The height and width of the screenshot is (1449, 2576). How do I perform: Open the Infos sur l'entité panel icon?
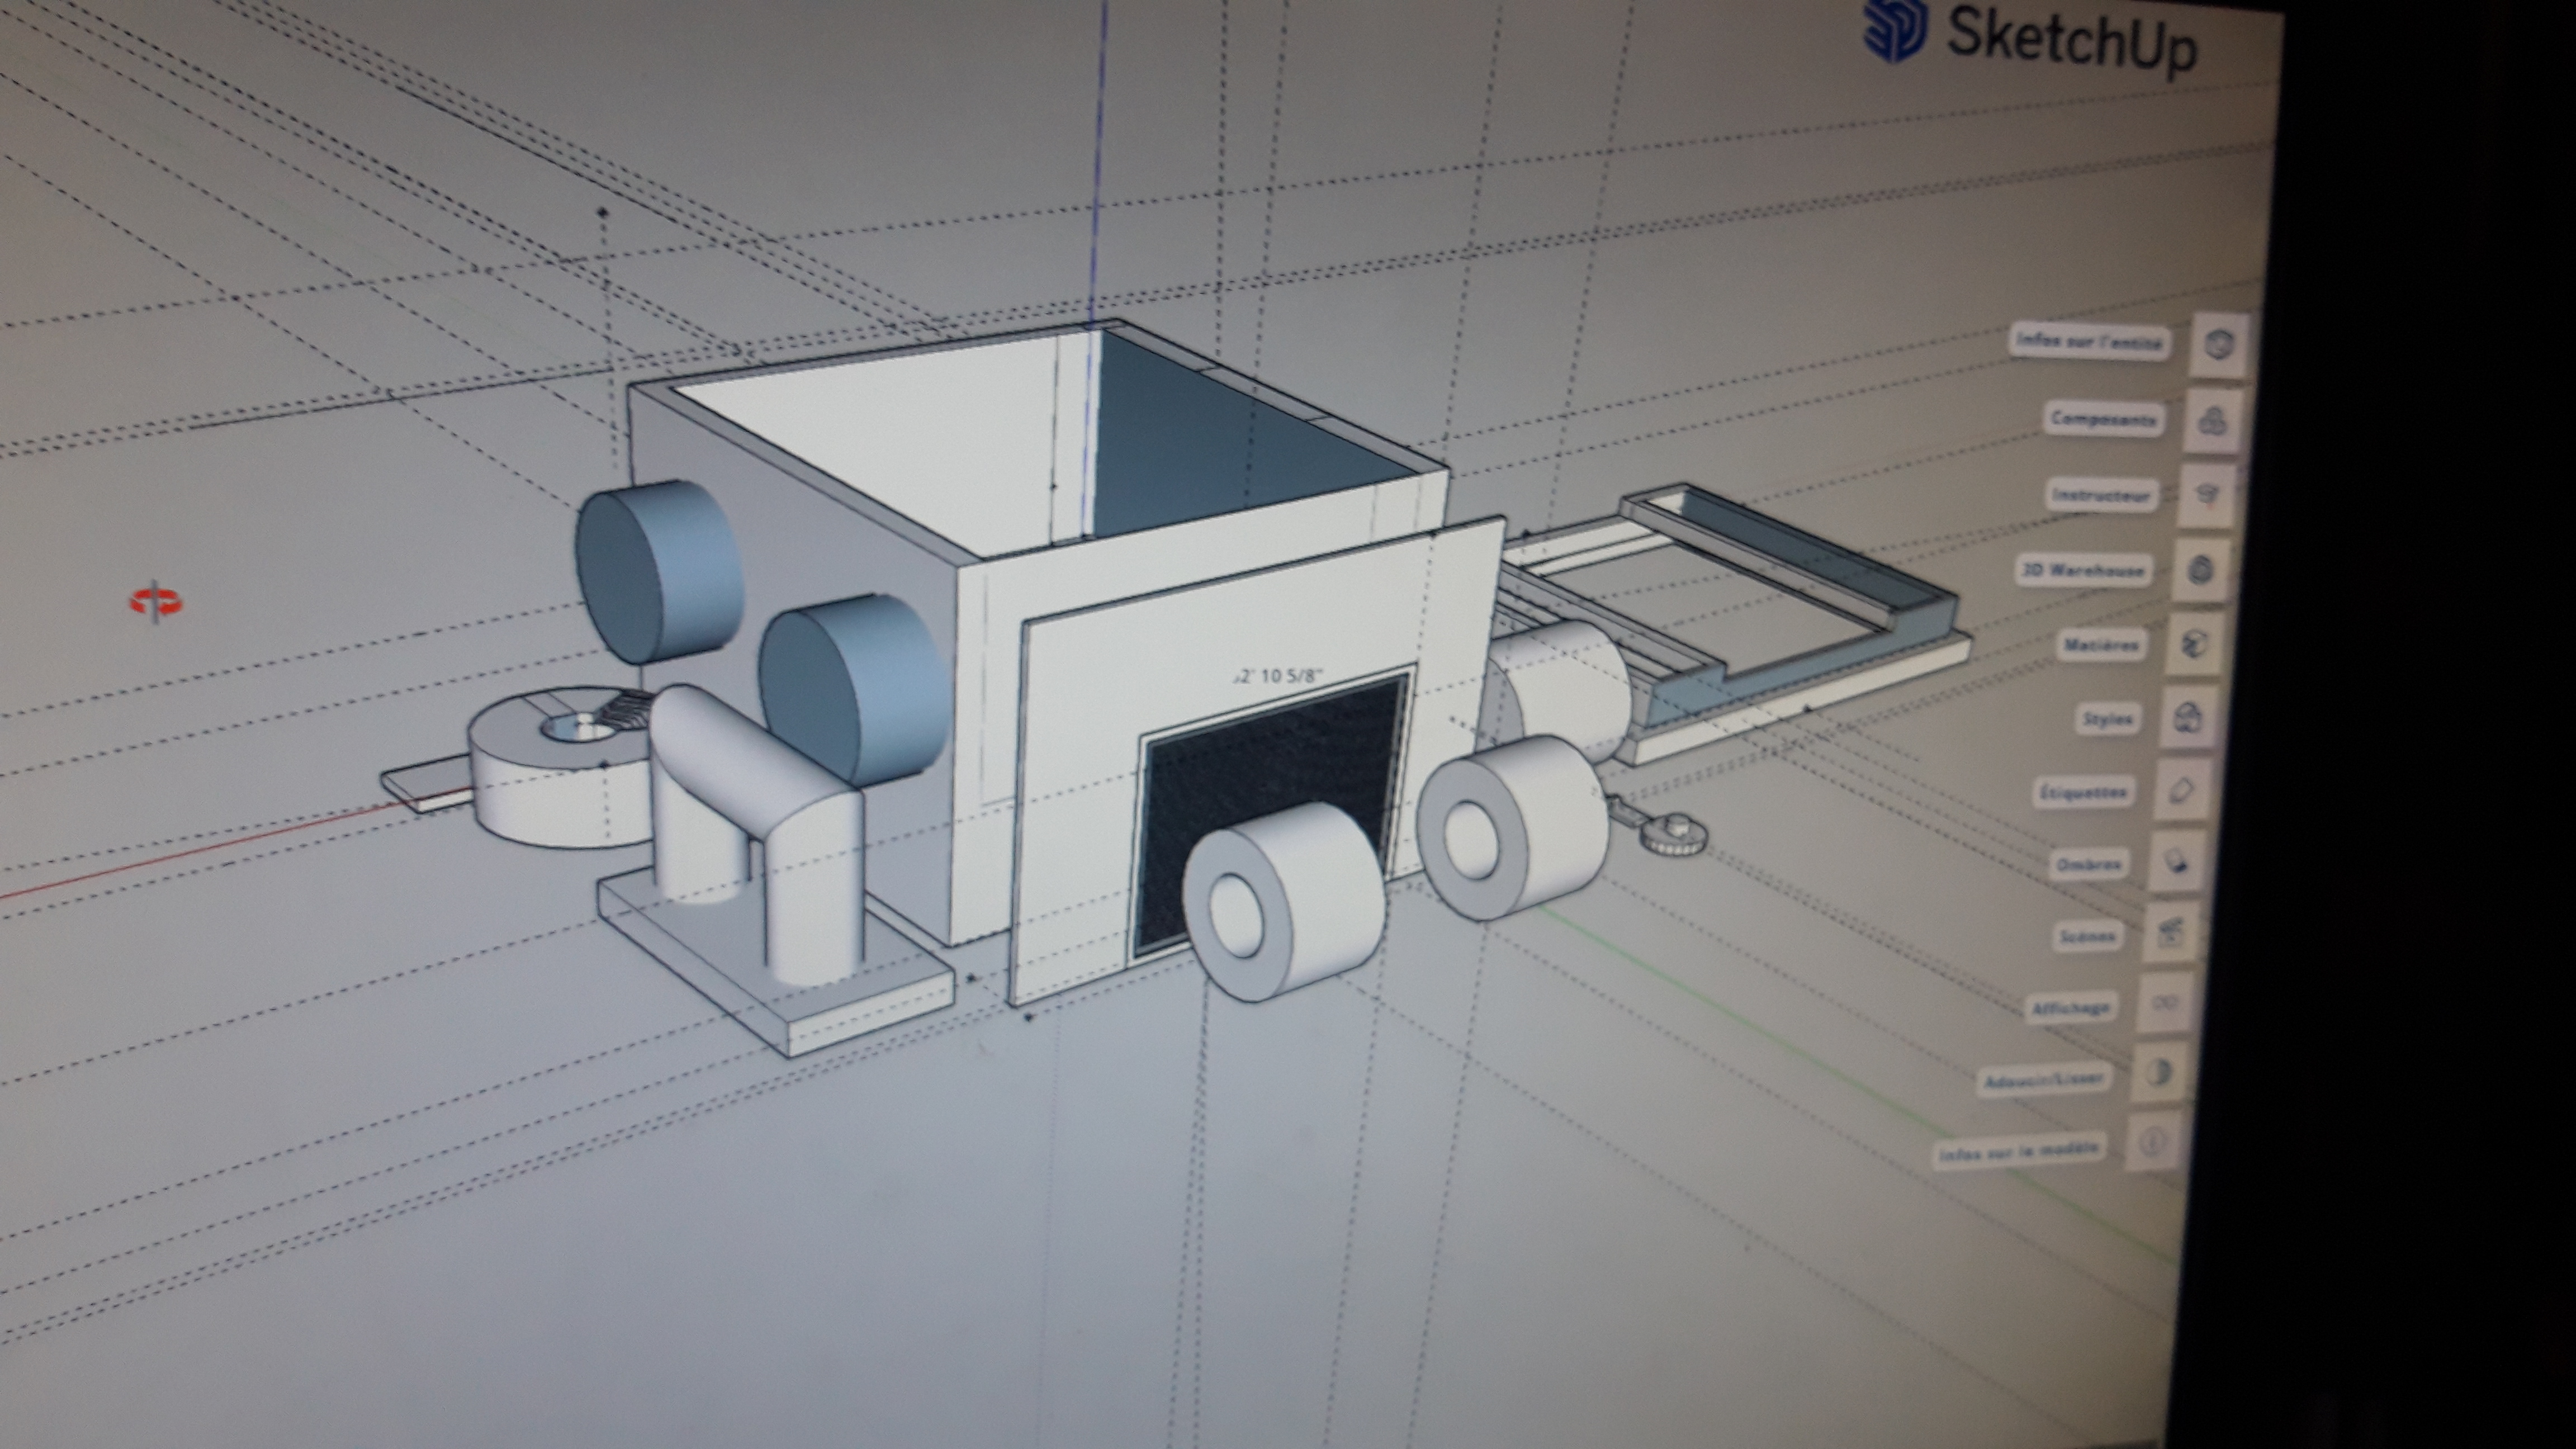[x=2219, y=345]
